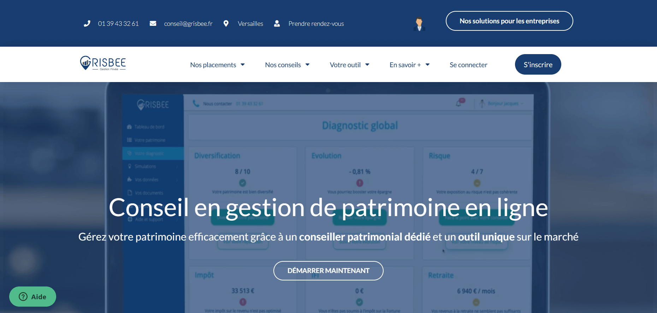Click the question mark icon in Aide
657x313 pixels.
point(23,297)
